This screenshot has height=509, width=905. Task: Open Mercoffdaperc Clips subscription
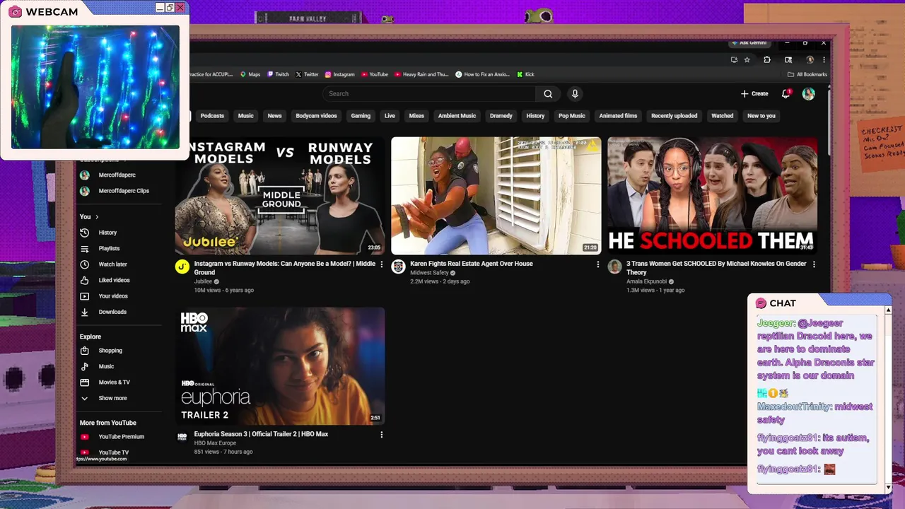coord(124,191)
